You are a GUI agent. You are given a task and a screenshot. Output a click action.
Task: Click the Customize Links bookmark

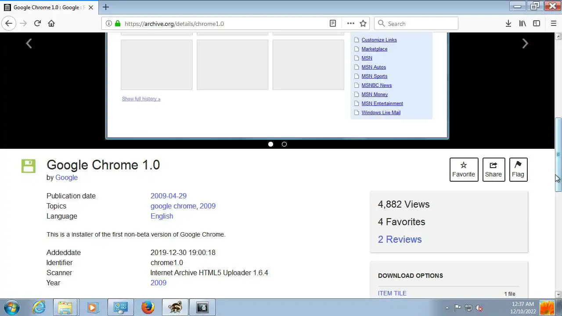pyautogui.click(x=379, y=40)
